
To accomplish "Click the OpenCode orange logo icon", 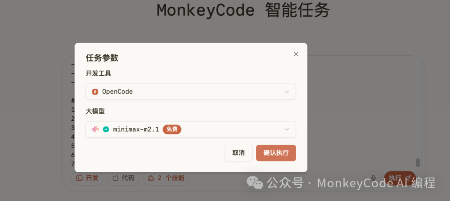I will point(95,92).
